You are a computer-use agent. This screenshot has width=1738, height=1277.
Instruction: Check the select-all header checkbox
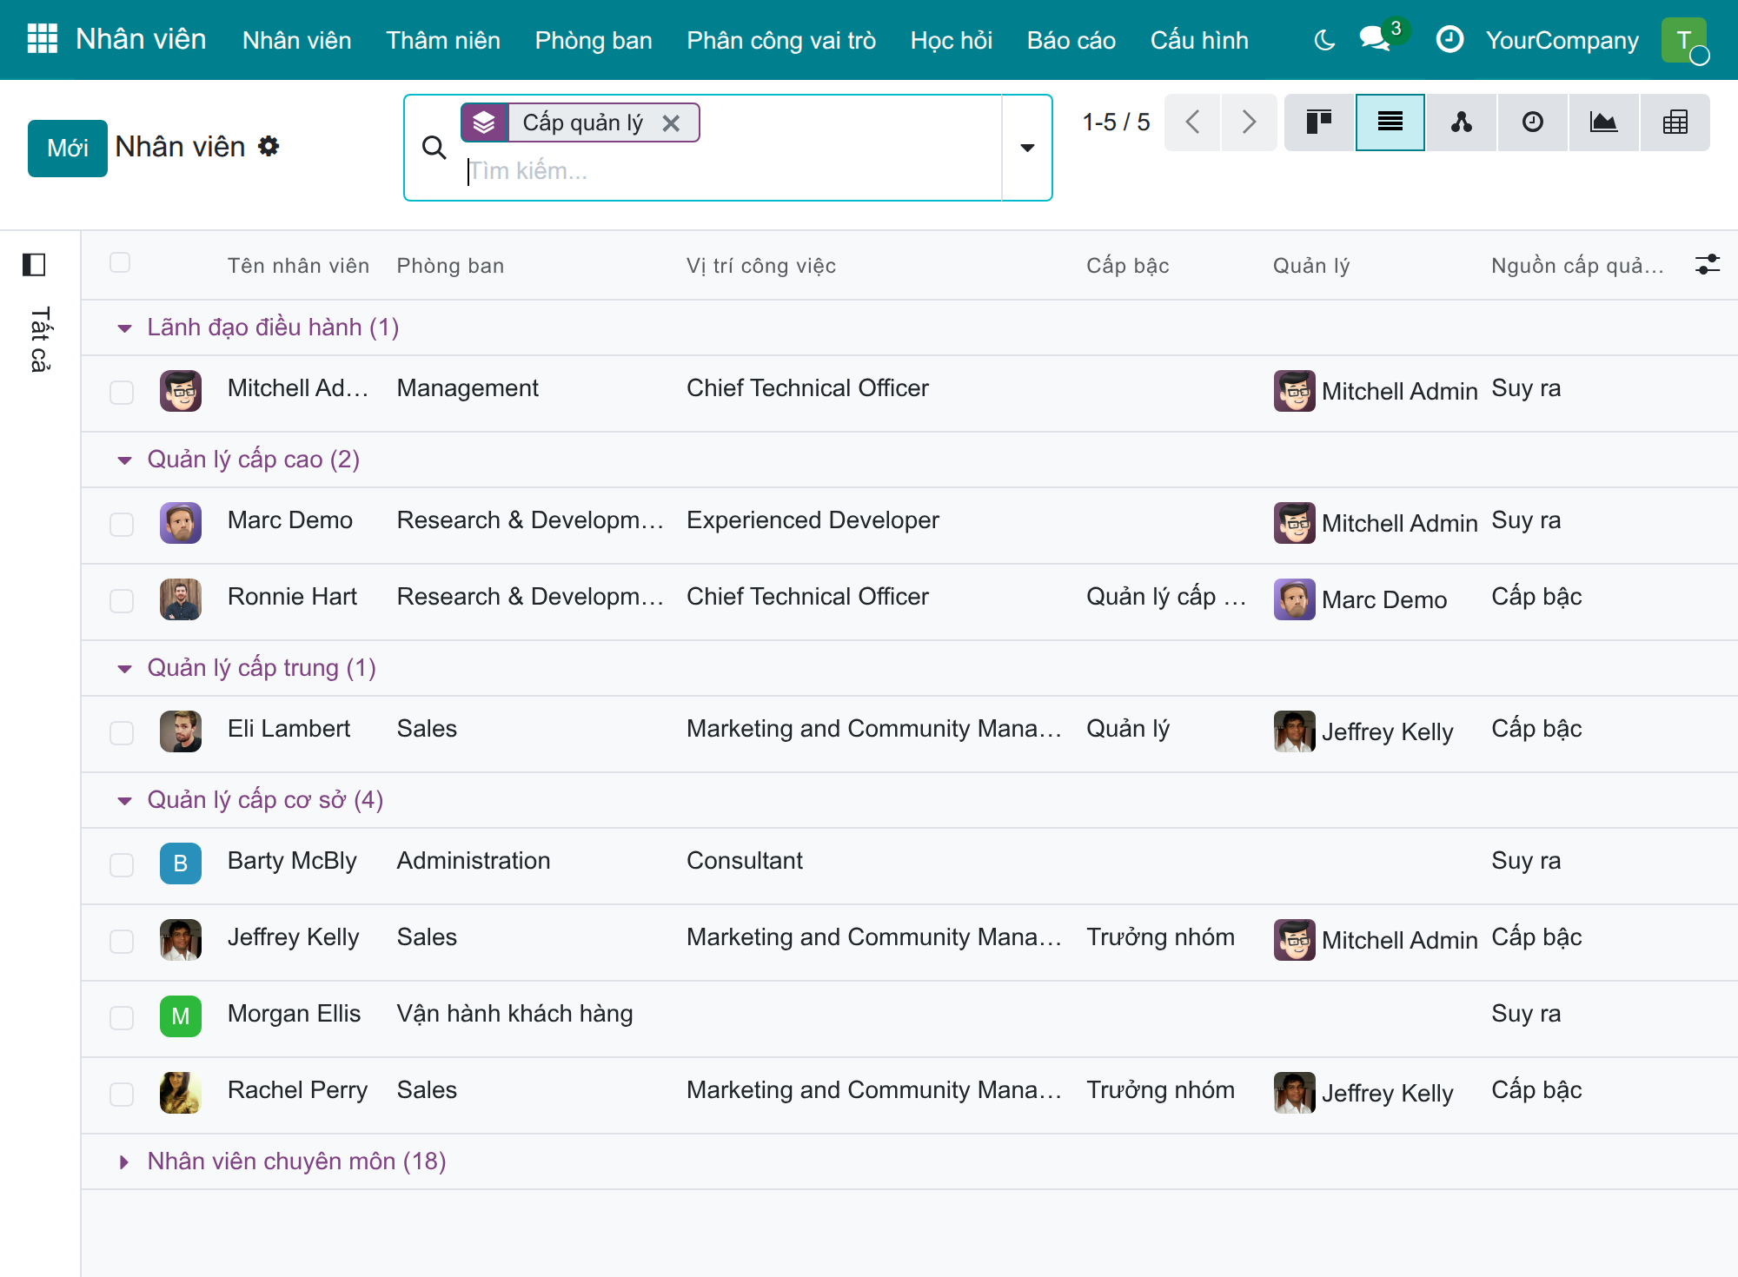[x=120, y=262]
